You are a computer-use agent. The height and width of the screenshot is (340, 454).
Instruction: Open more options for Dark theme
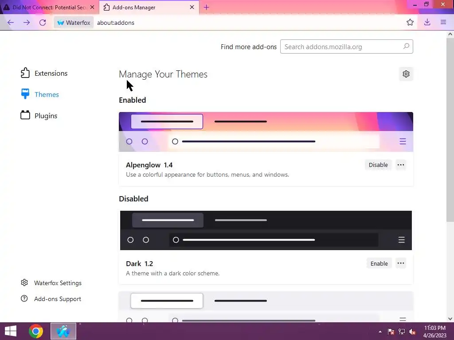click(401, 263)
